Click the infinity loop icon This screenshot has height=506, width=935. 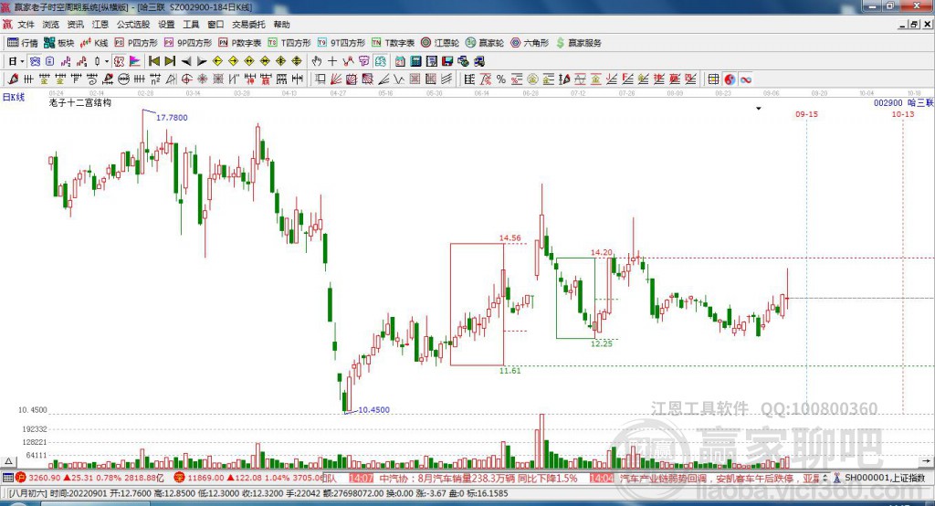click(x=746, y=79)
